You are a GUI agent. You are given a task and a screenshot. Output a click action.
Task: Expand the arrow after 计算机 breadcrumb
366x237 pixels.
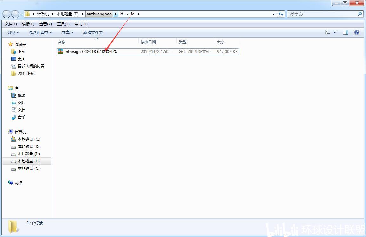[53, 14]
